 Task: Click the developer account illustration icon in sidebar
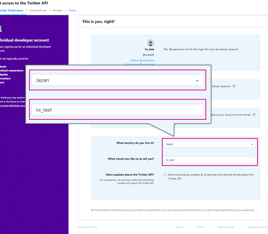pyautogui.click(x=1, y=28)
